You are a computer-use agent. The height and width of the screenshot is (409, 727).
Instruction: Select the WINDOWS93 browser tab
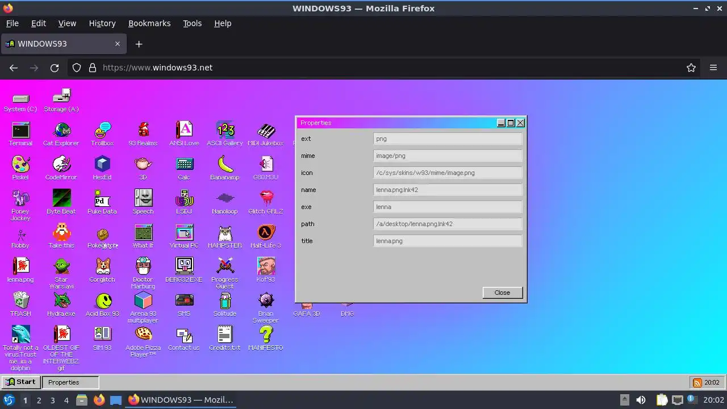pyautogui.click(x=63, y=44)
